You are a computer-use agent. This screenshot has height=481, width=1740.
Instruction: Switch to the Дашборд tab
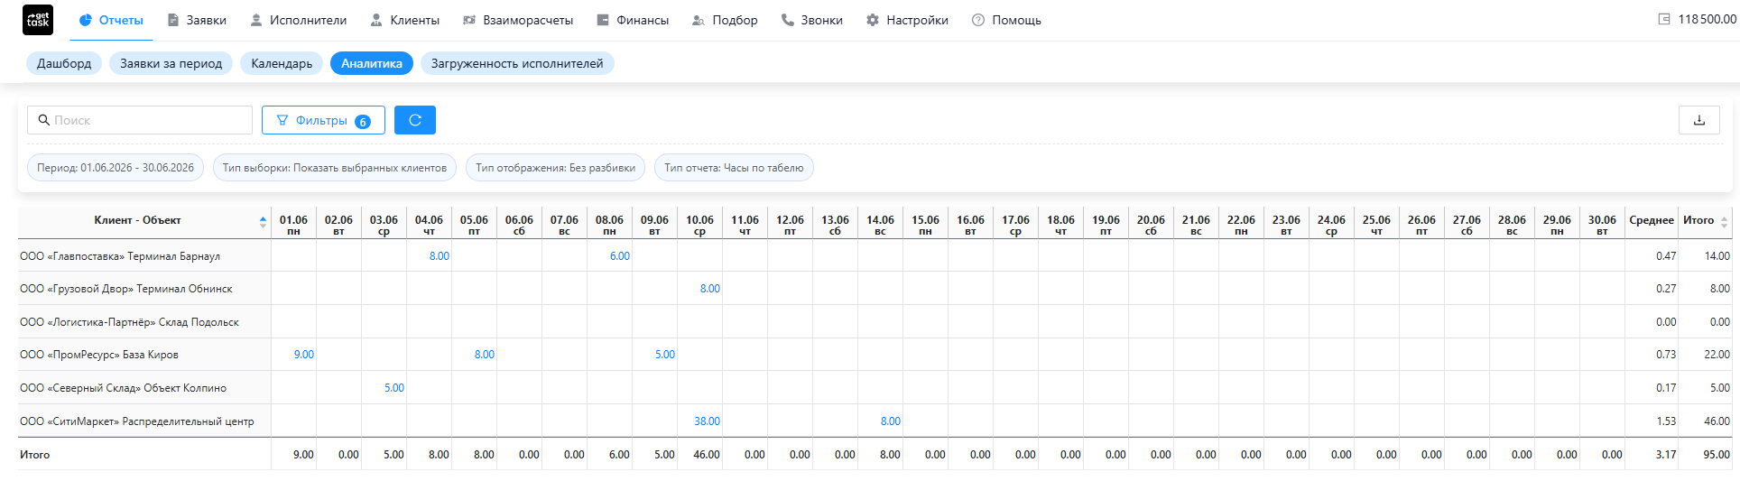click(x=64, y=63)
